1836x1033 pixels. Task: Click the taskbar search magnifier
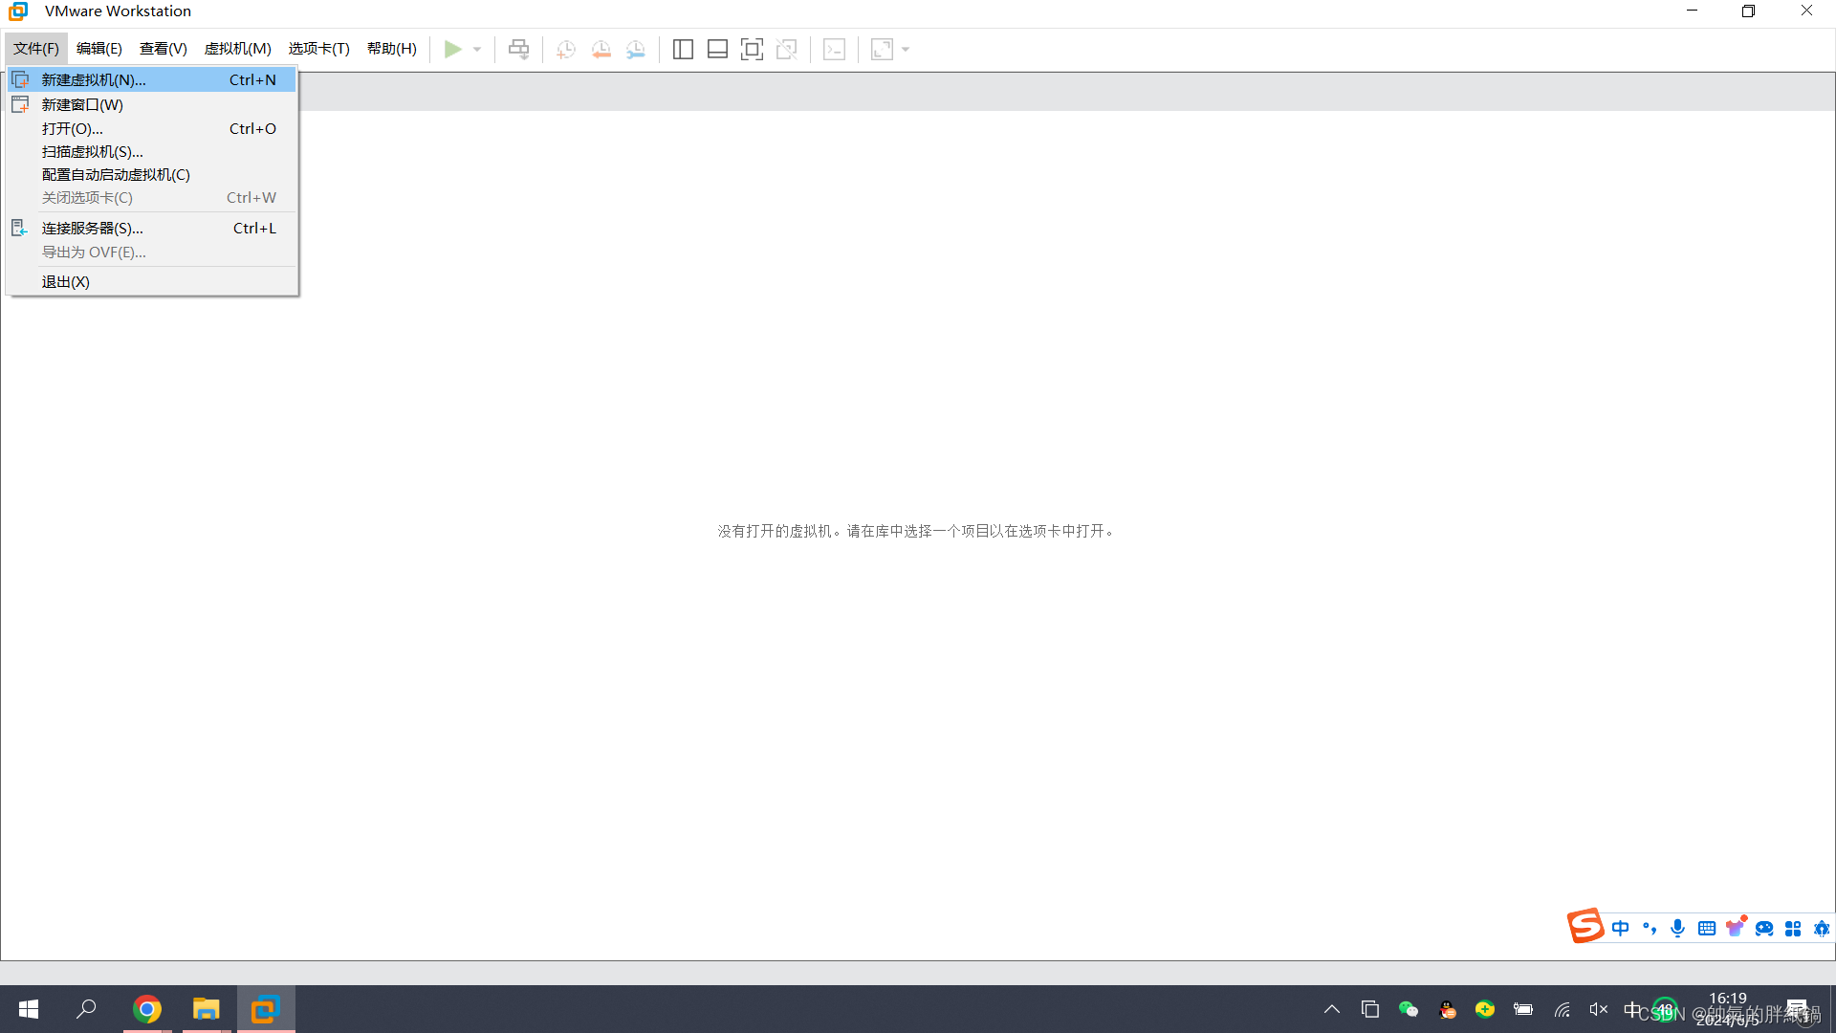(86, 1009)
